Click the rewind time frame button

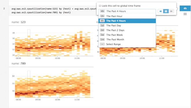(160, 11)
